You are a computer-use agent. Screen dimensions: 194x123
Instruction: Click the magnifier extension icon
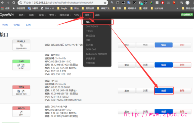tap(112, 3)
